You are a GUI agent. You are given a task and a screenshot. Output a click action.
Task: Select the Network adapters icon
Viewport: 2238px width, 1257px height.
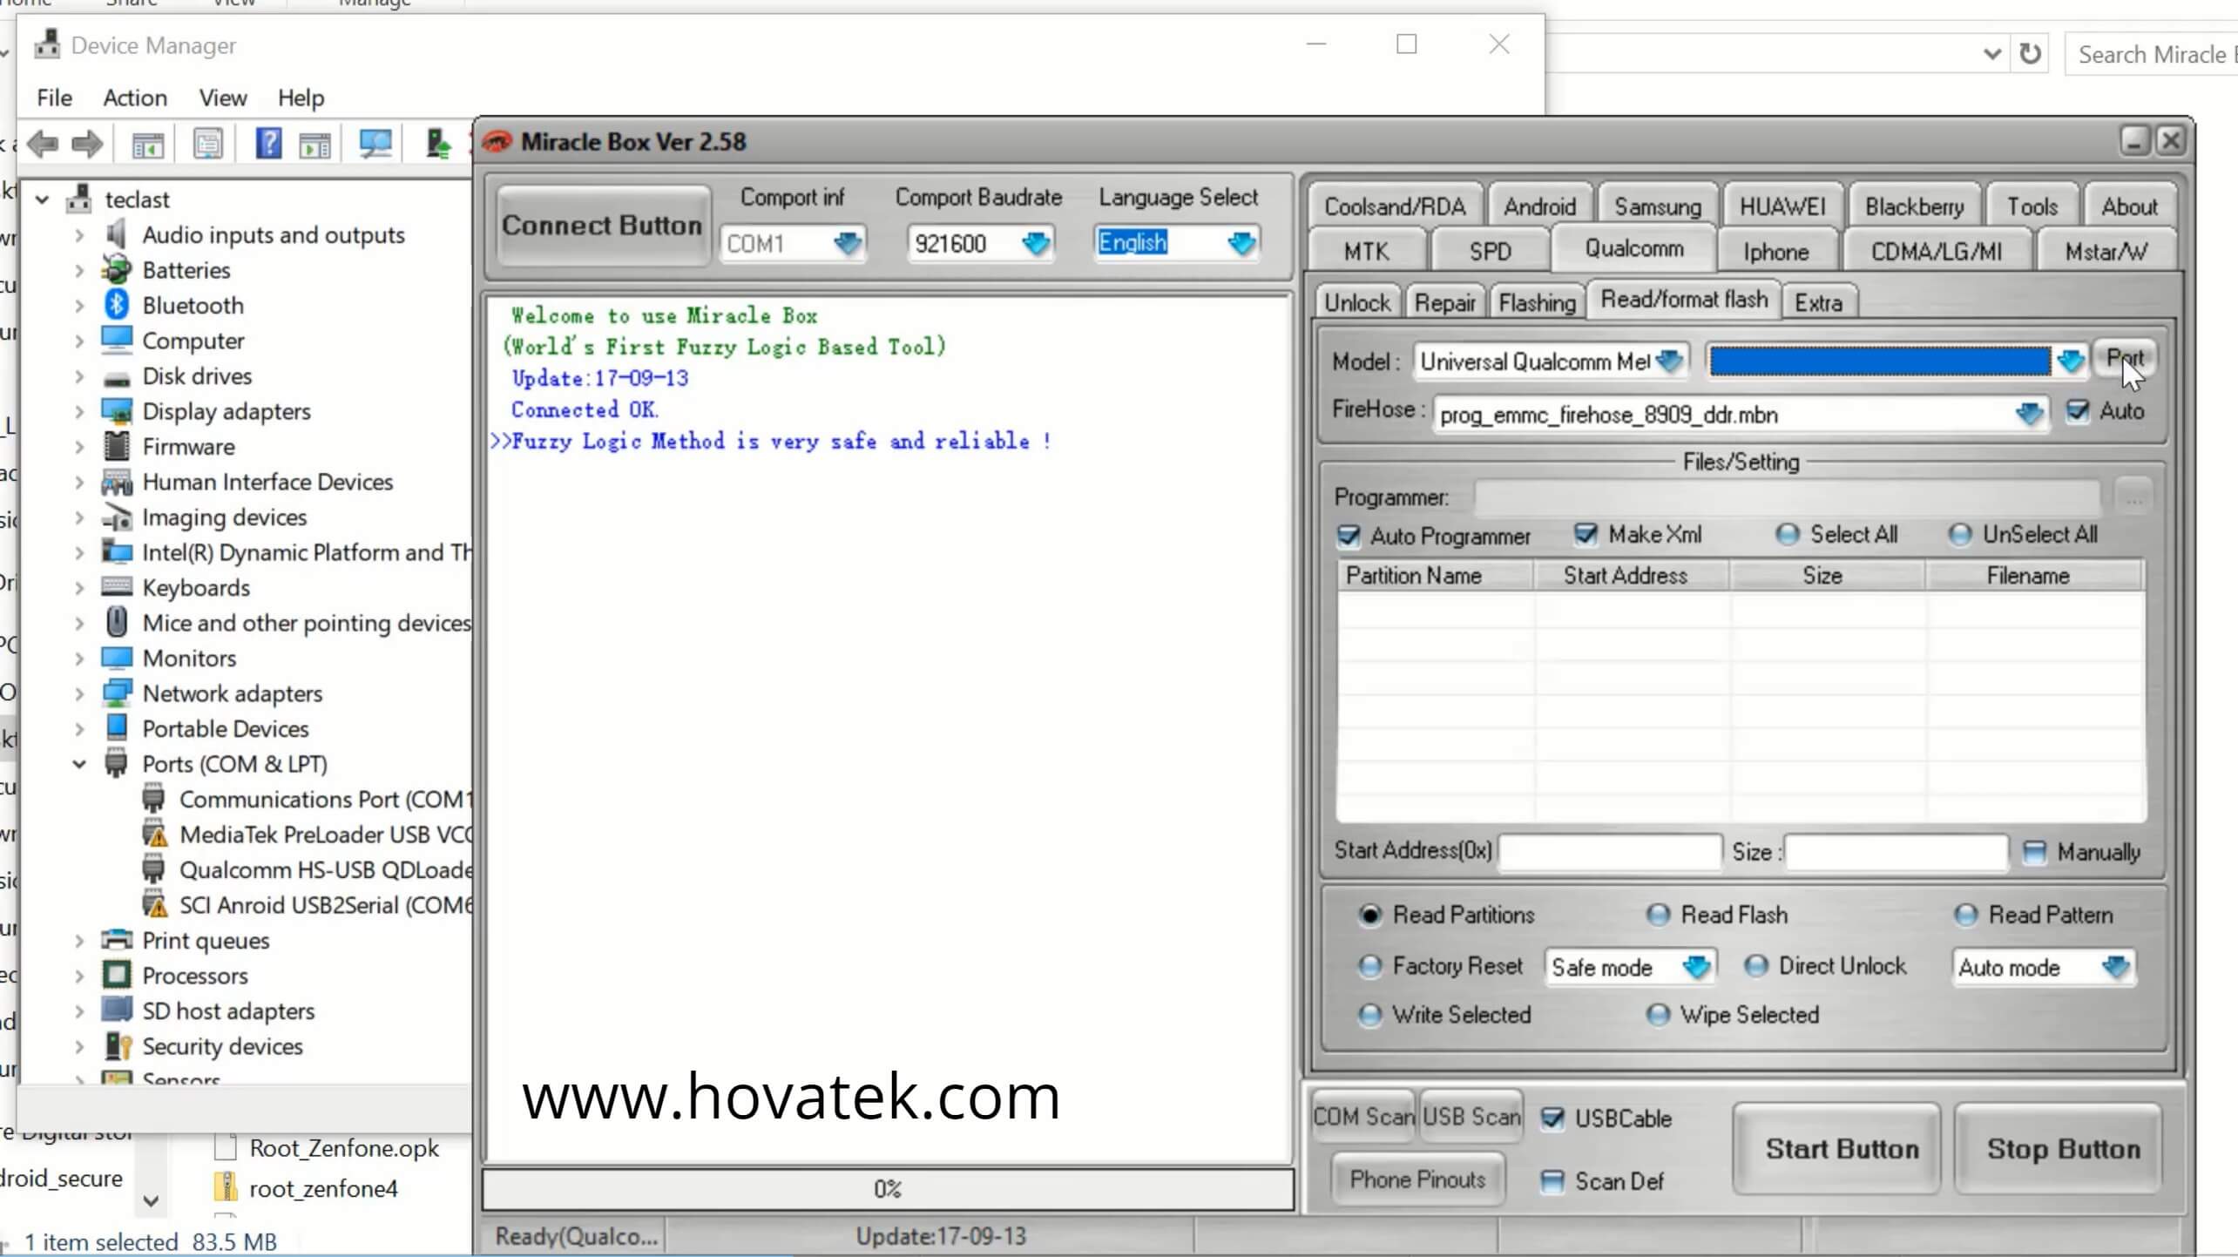[117, 693]
